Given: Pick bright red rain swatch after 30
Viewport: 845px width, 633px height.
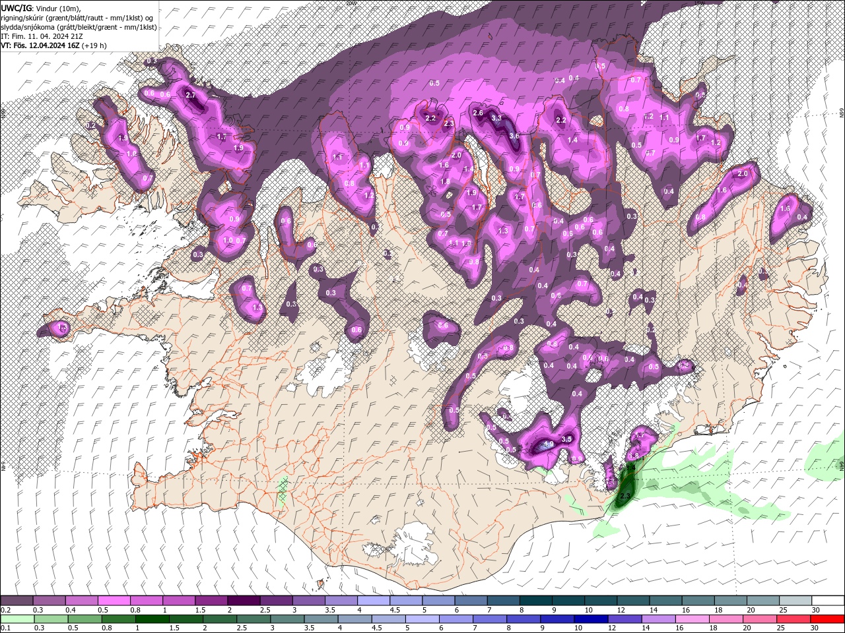Looking at the screenshot, I should tap(827, 619).
